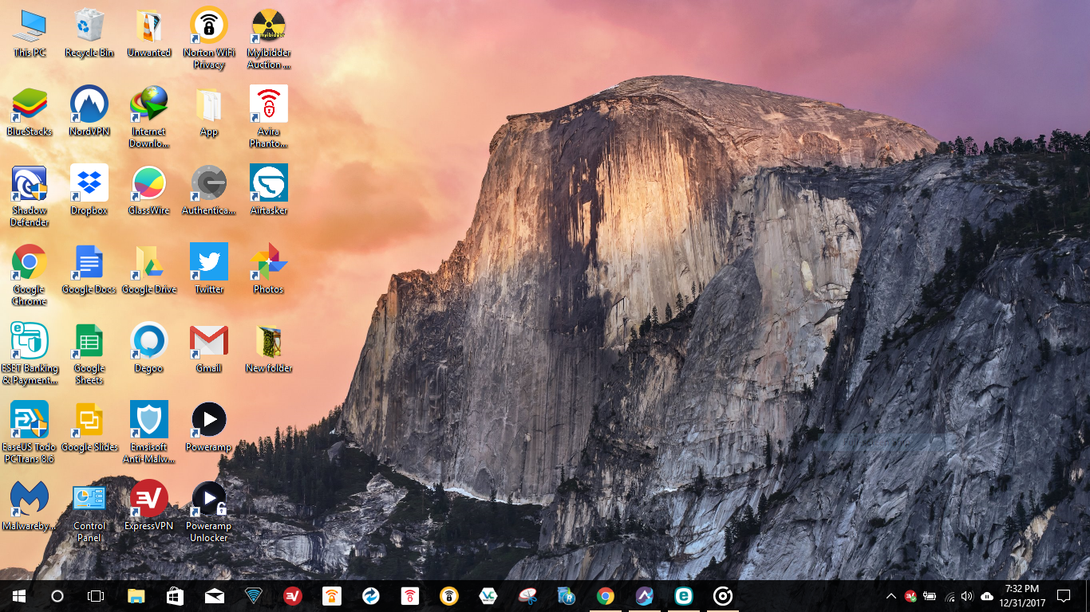Select the This PC desktop icon
The width and height of the screenshot is (1090, 612).
pos(30,33)
